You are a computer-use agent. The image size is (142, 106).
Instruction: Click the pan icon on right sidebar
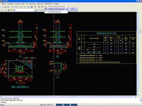(x=140, y=30)
